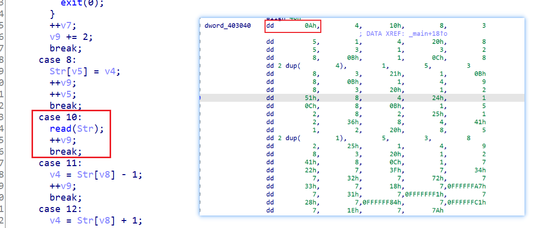Click the dword_403040 label
Screen dimensions: 534x228
[x=228, y=26]
